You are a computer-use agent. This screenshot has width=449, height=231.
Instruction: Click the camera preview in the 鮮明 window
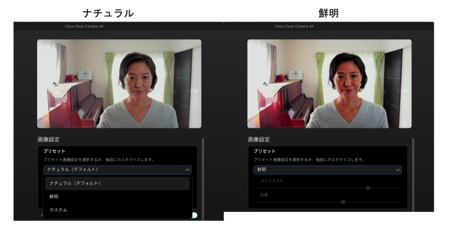pyautogui.click(x=329, y=84)
